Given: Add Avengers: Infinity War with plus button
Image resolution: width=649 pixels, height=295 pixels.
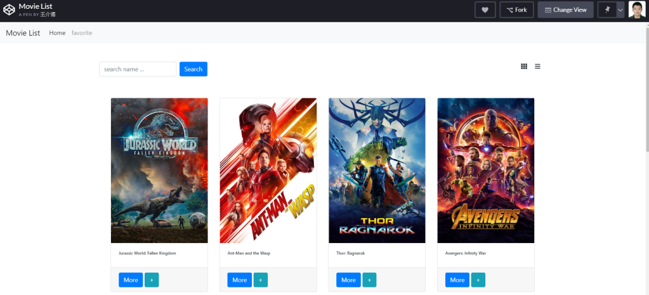Looking at the screenshot, I should coord(478,280).
